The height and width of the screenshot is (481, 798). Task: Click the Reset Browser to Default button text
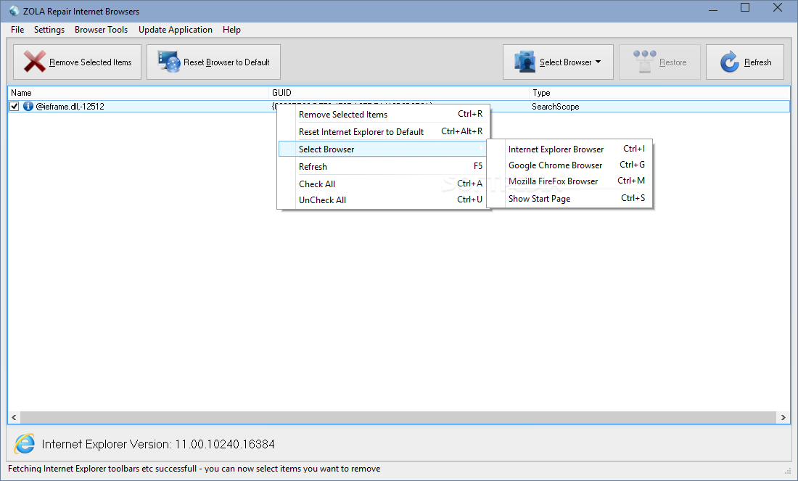tap(226, 62)
